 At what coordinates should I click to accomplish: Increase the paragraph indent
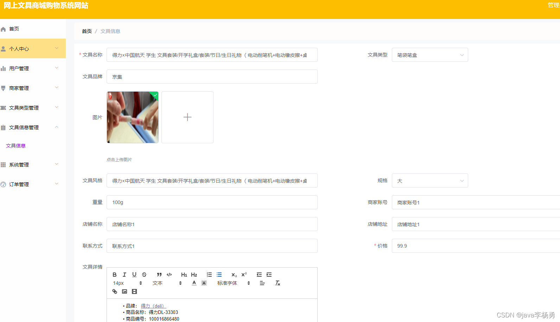coord(269,275)
